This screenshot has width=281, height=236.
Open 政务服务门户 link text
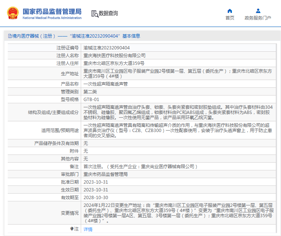(x=258, y=18)
